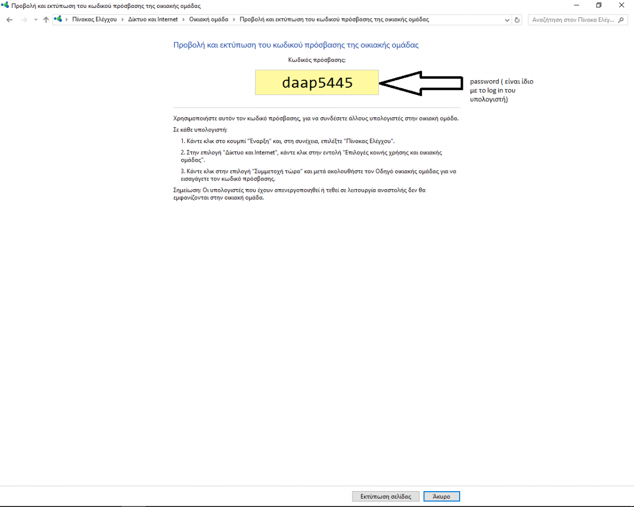Viewport: 634px width, 507px height.
Task: Click the Control Panel icon in address bar
Action: point(59,19)
